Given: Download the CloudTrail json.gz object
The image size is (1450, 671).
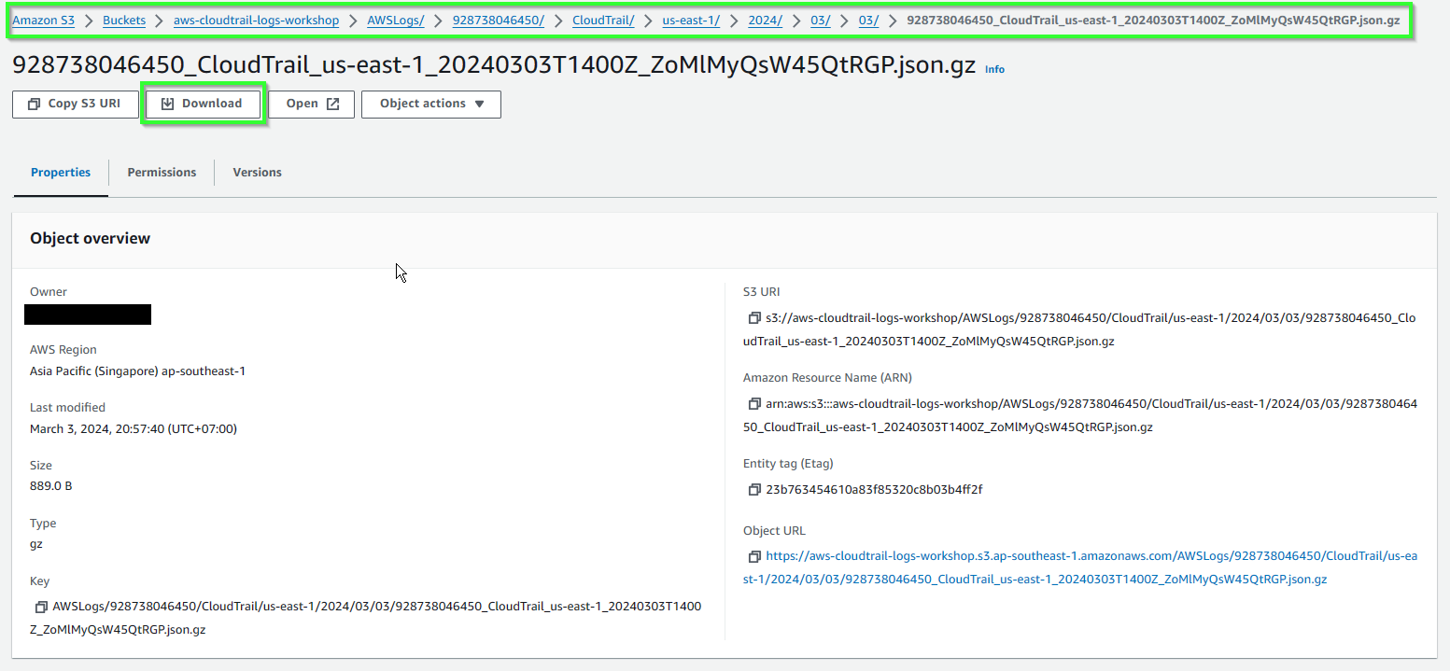Looking at the screenshot, I should (203, 104).
